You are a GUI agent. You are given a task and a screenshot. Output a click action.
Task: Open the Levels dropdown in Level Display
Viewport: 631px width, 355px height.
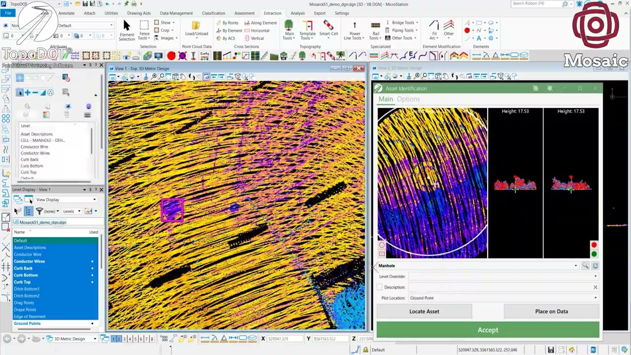point(71,211)
